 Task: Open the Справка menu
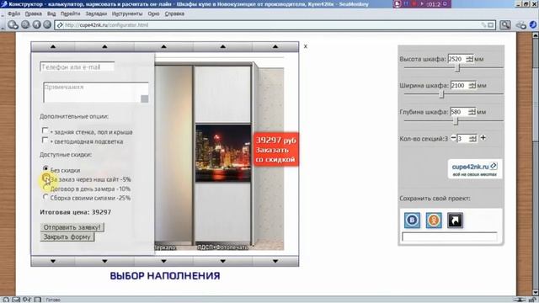[174, 13]
